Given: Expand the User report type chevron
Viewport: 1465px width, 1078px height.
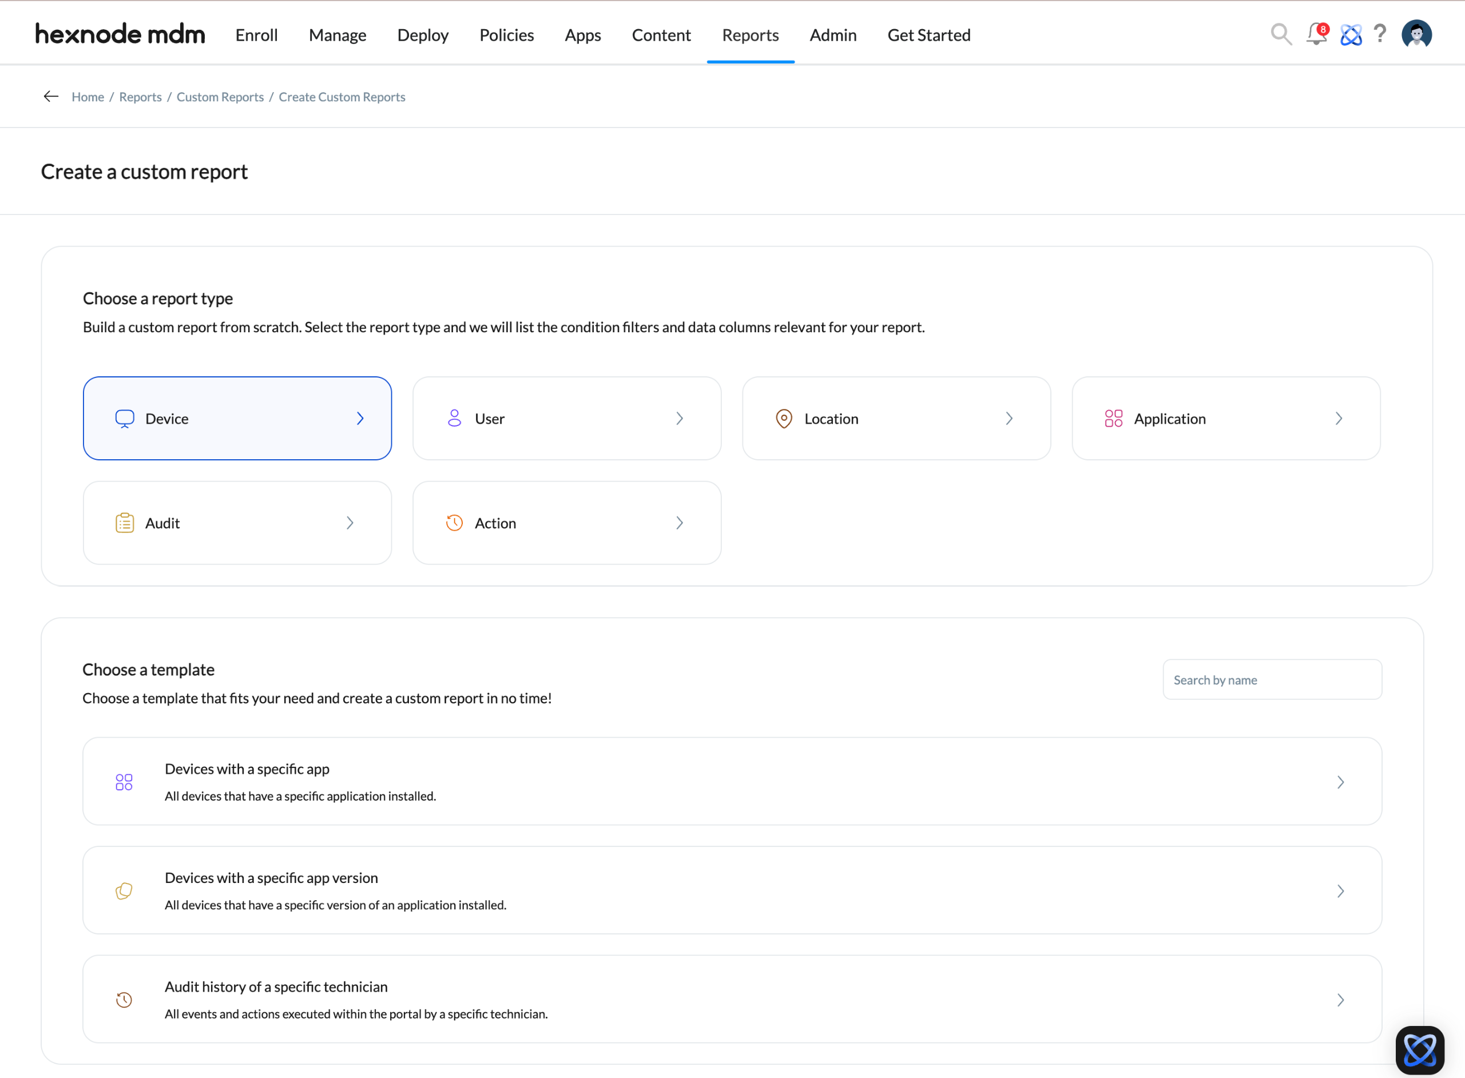Looking at the screenshot, I should [680, 418].
